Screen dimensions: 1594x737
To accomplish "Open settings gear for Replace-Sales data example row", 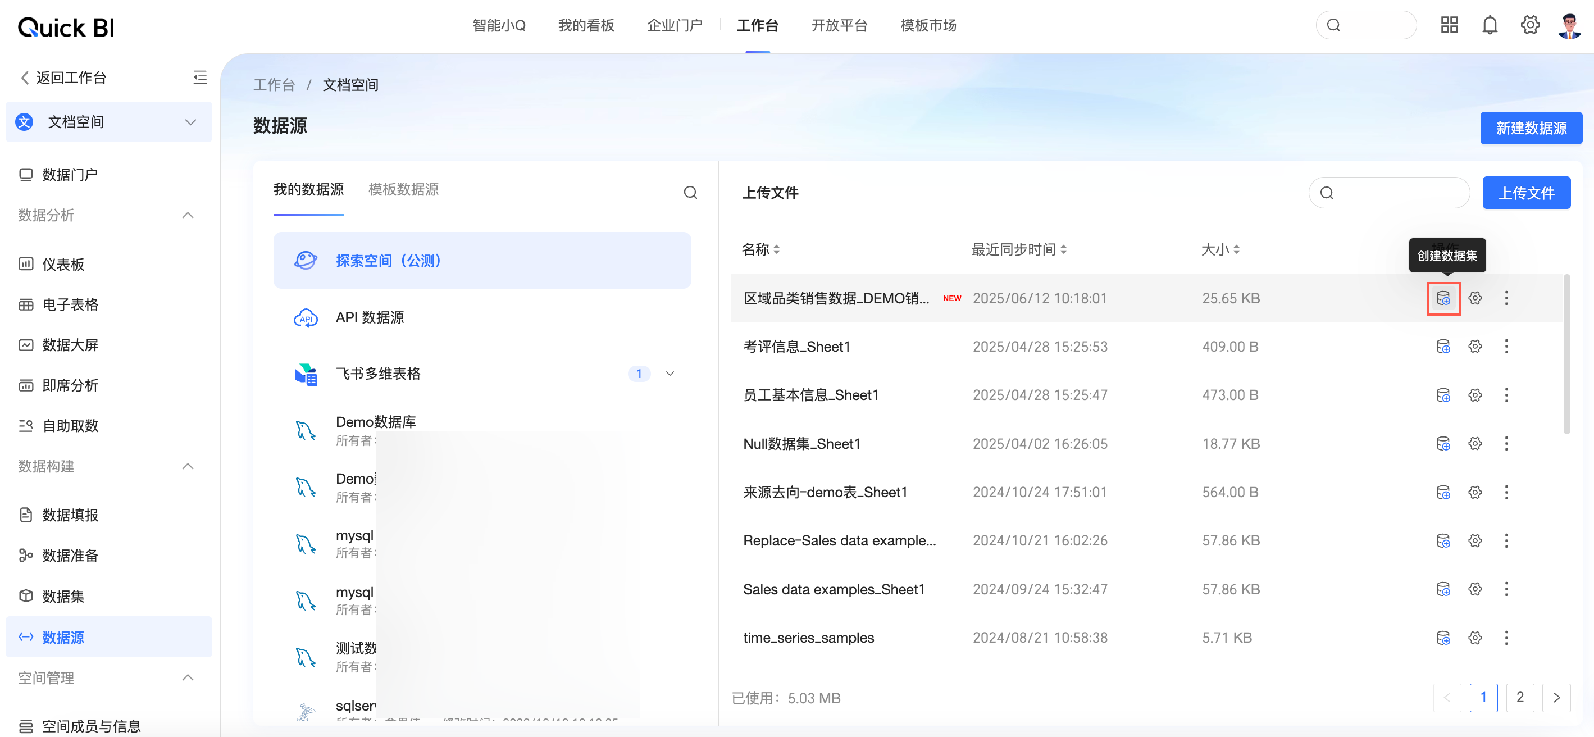I will point(1475,540).
